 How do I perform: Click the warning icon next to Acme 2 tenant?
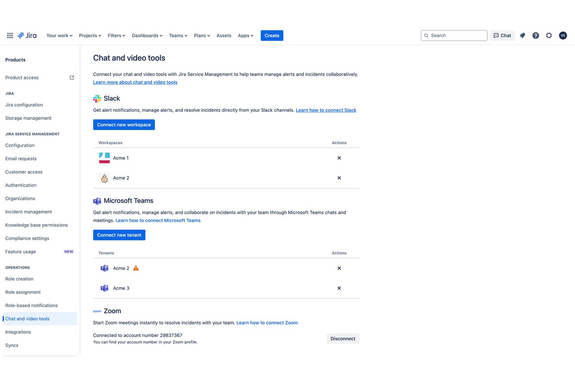coord(136,268)
